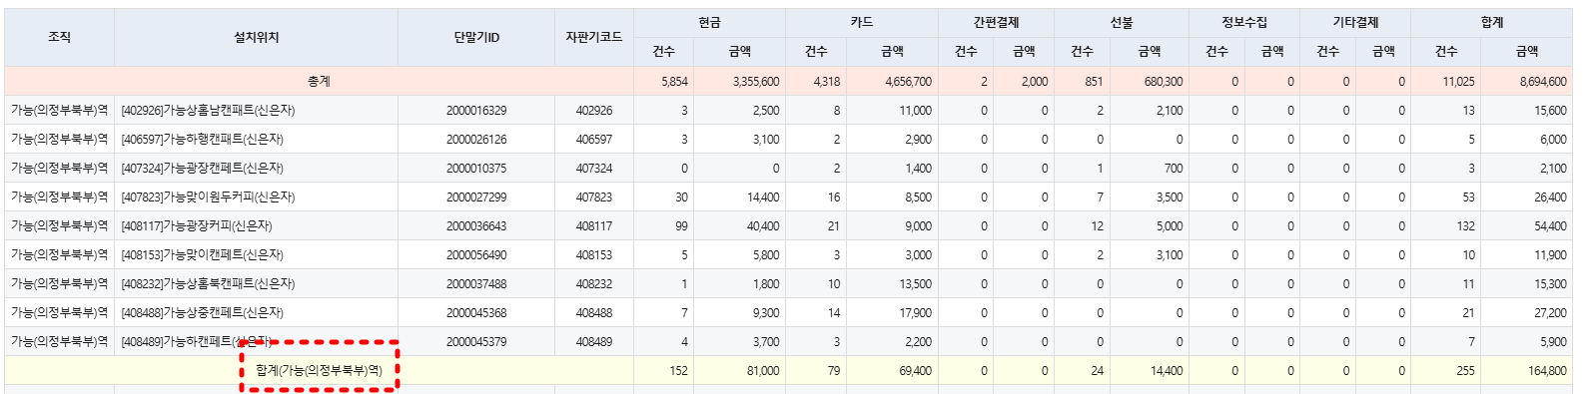
Task: Click the 현금 group header
Action: click(709, 22)
